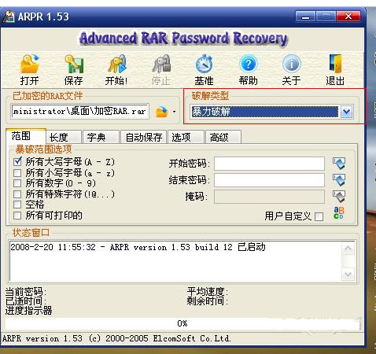Open recent files arrow beside folder icon
Viewport: 376px width, 354px height.
point(174,112)
